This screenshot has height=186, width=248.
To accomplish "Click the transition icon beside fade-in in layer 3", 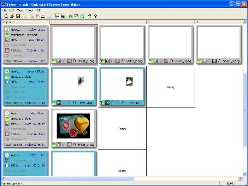I will pyautogui.click(x=7, y=50).
